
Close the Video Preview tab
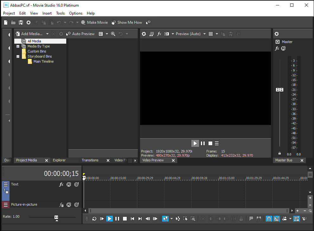pyautogui.click(x=173, y=160)
